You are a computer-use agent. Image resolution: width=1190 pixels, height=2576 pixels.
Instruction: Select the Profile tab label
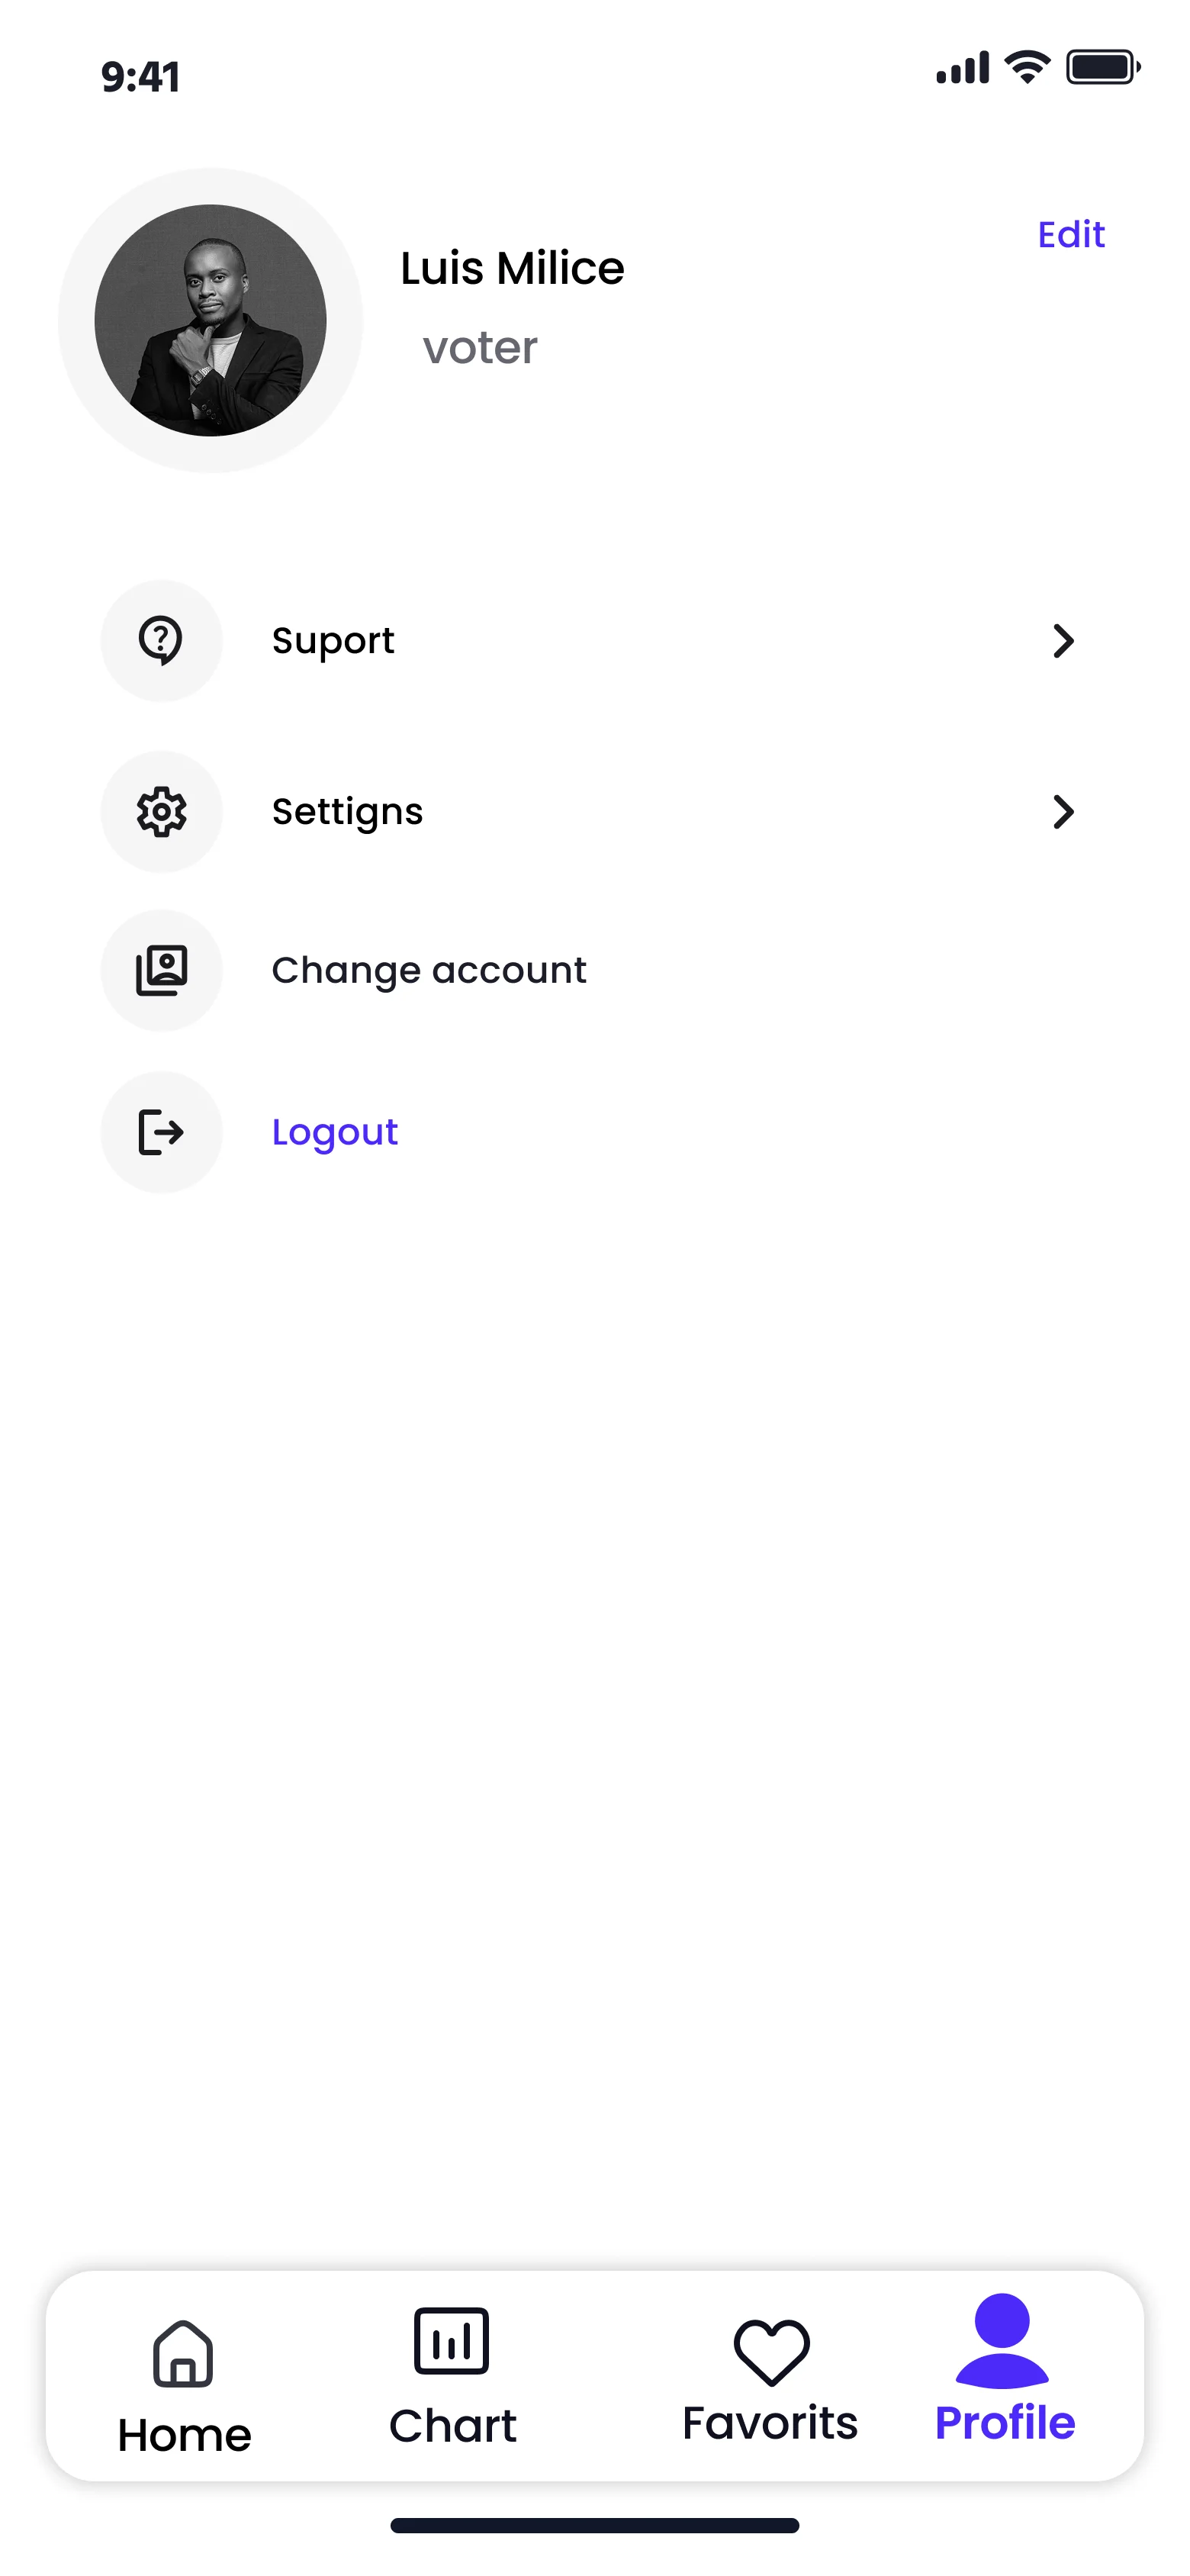1004,2423
